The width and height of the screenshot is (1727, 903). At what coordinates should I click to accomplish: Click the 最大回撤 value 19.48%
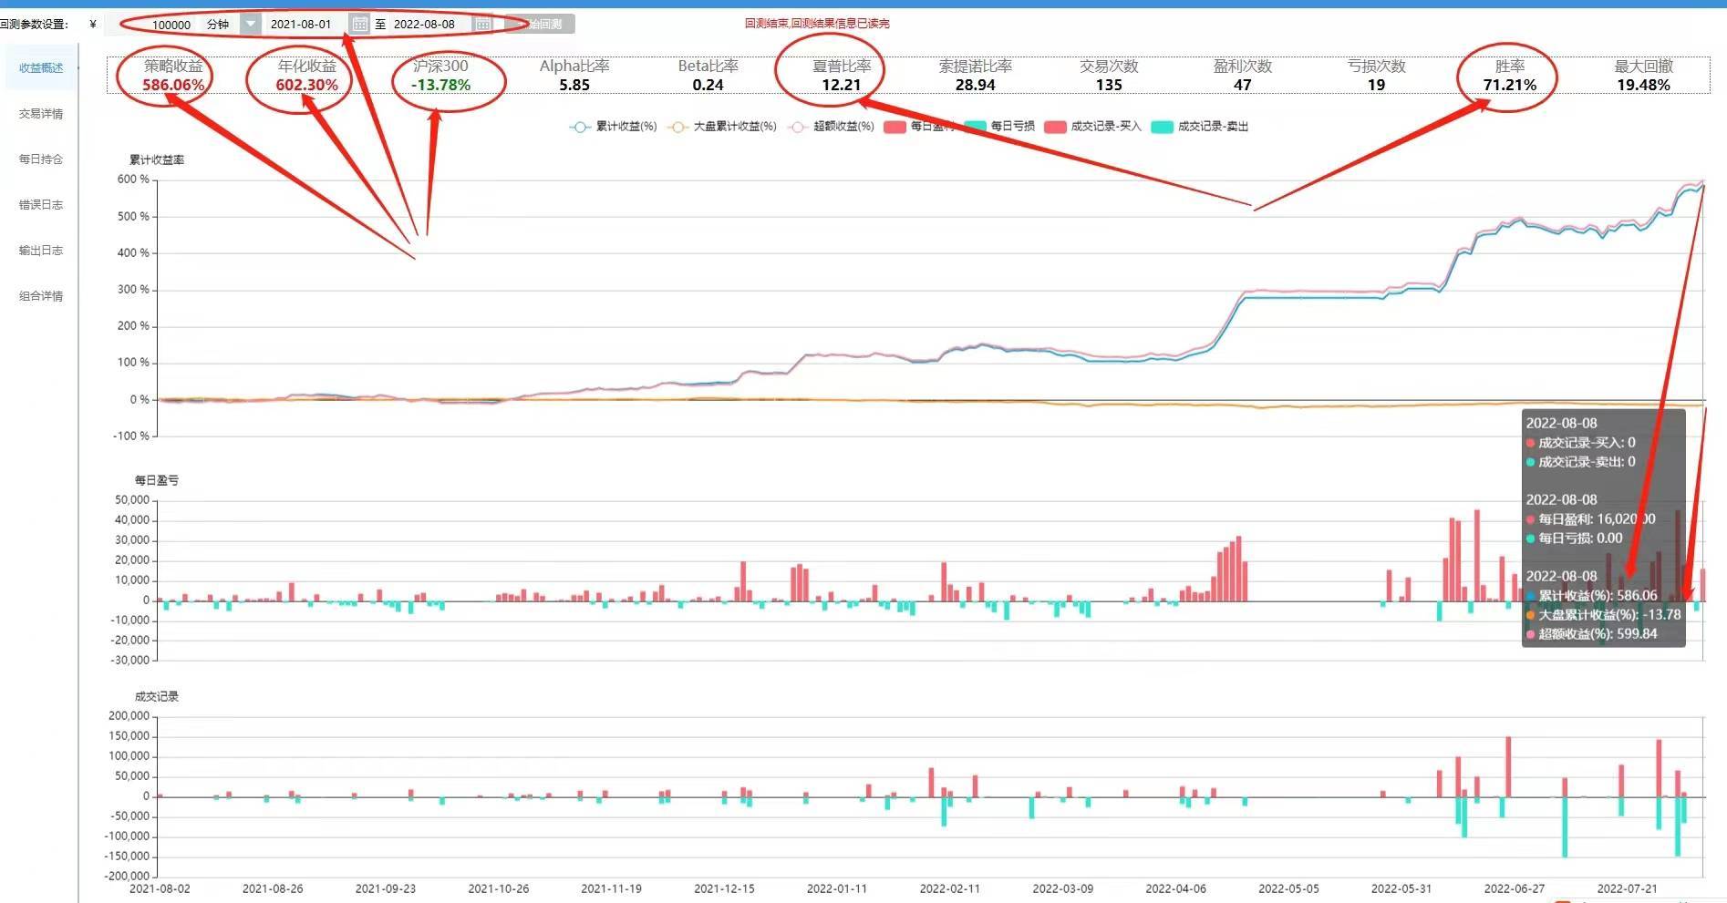(1644, 85)
